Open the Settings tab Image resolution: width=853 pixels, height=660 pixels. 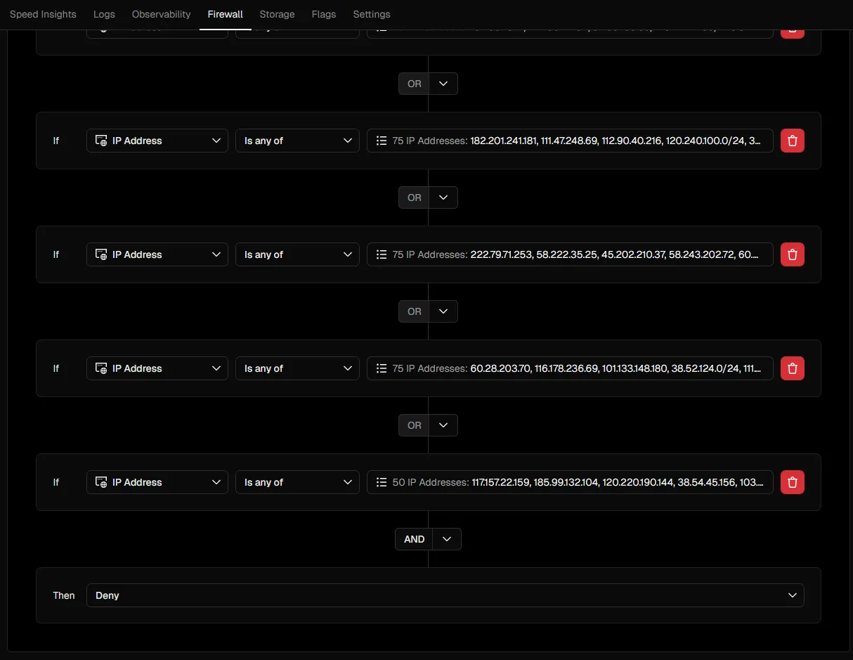371,14
